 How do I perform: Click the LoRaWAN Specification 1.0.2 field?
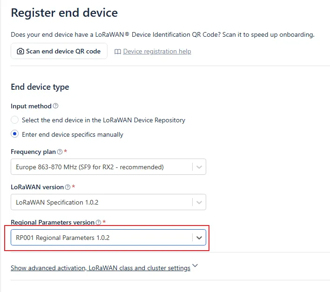108,202
